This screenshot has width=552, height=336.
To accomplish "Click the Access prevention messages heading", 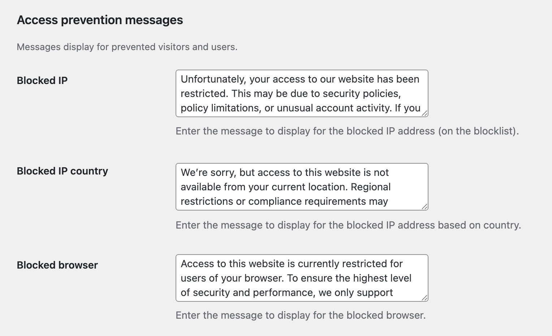I will click(x=100, y=20).
